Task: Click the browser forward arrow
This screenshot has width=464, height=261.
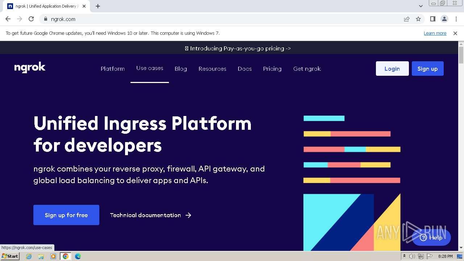Action: 20,19
